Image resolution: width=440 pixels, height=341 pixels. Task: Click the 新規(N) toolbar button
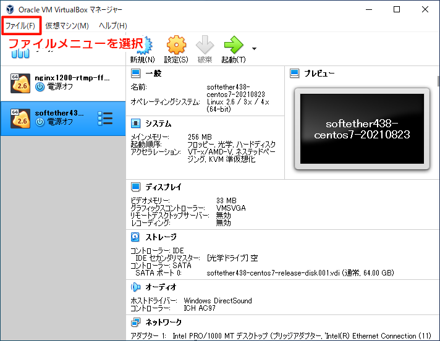pos(142,49)
